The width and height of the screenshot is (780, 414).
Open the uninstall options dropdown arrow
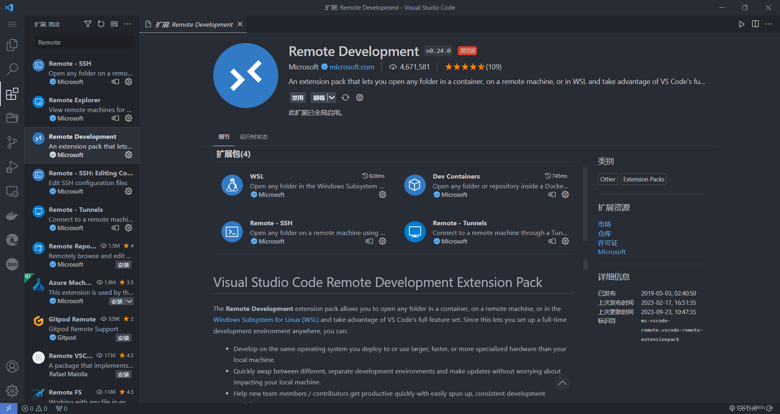click(x=331, y=97)
